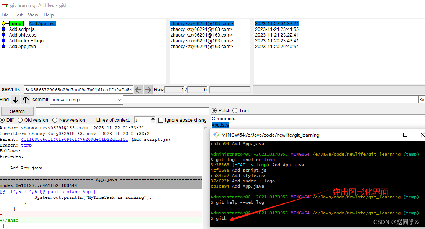
Task: Click the yellow HEAD commit node
Action: [3, 24]
